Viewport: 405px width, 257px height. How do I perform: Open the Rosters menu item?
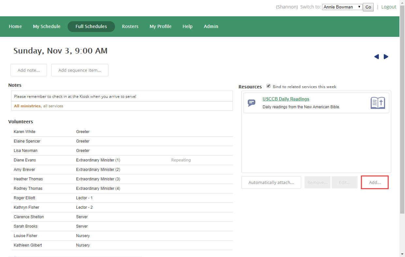[130, 26]
